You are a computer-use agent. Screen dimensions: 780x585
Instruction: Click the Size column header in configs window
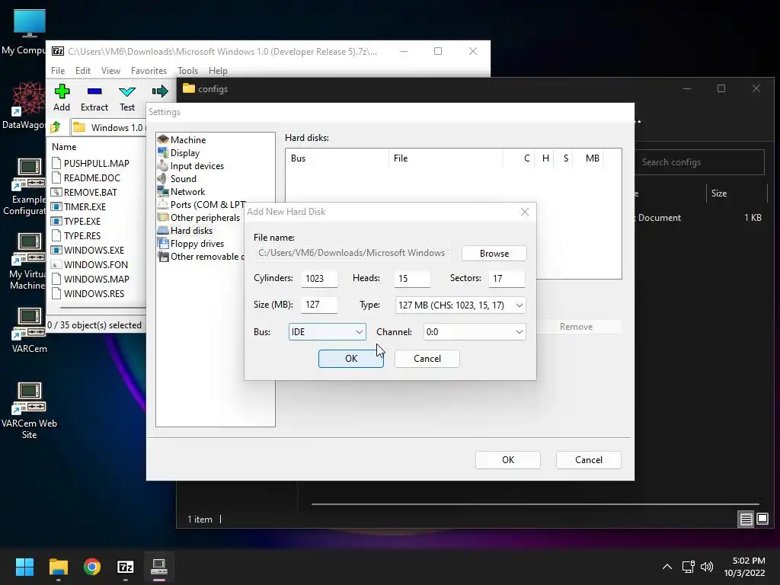719,193
